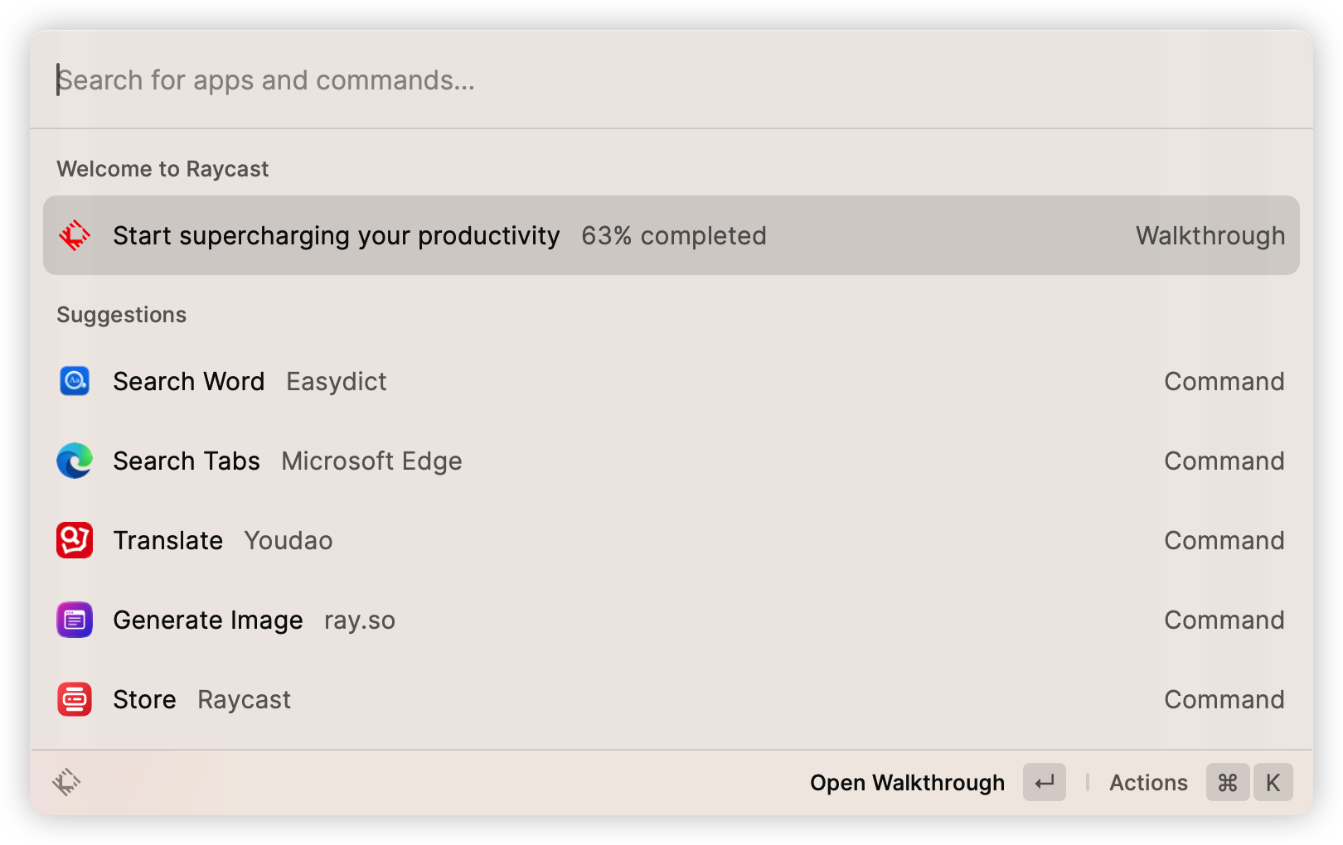This screenshot has height=845, width=1343.
Task: Click the Raycast logo in the bottom bar
Action: (66, 782)
